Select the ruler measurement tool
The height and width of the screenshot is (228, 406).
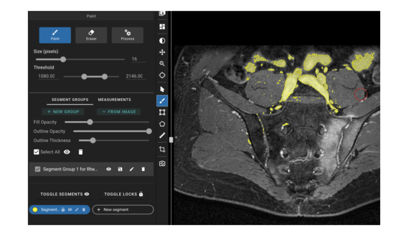click(162, 136)
